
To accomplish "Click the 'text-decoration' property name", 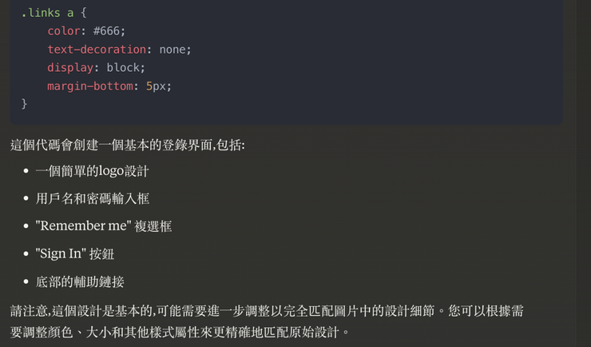I will 96,50.
